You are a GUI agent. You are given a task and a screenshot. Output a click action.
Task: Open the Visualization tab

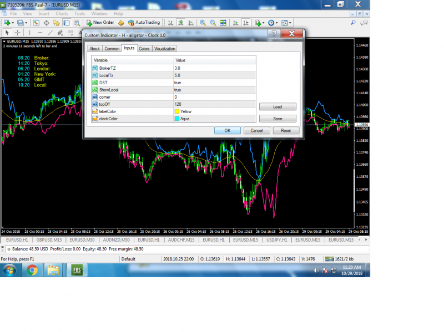[165, 49]
